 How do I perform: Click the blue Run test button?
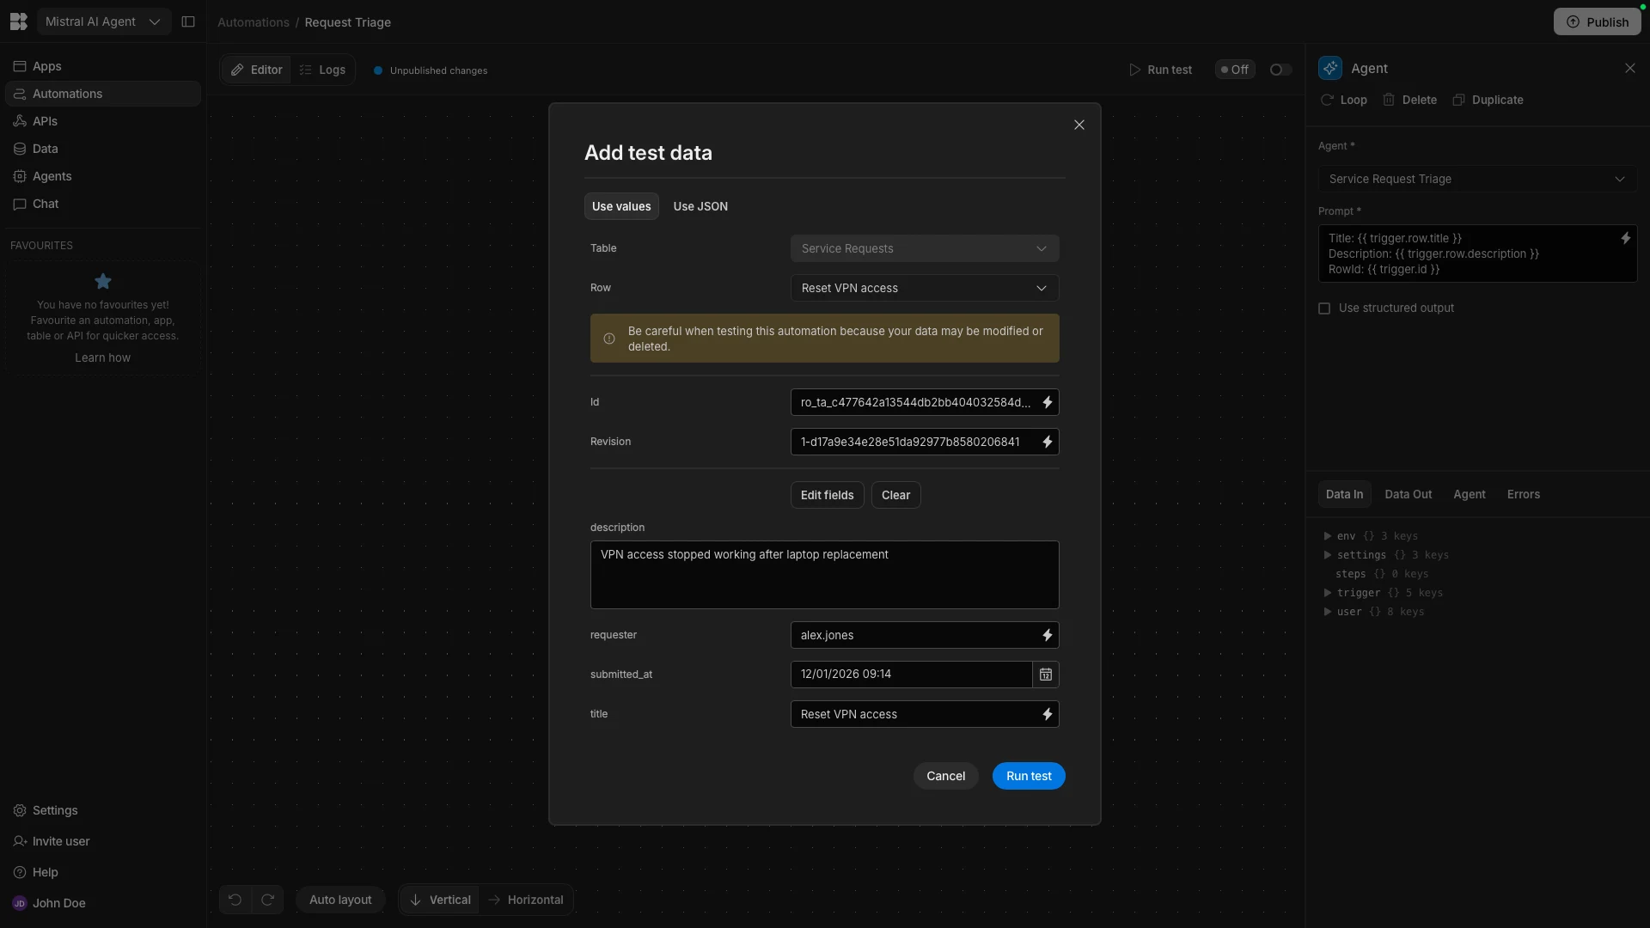pos(1029,776)
